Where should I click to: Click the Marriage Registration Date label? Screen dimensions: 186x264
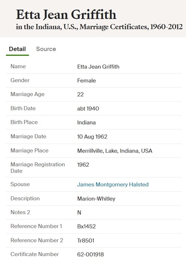[38, 167]
